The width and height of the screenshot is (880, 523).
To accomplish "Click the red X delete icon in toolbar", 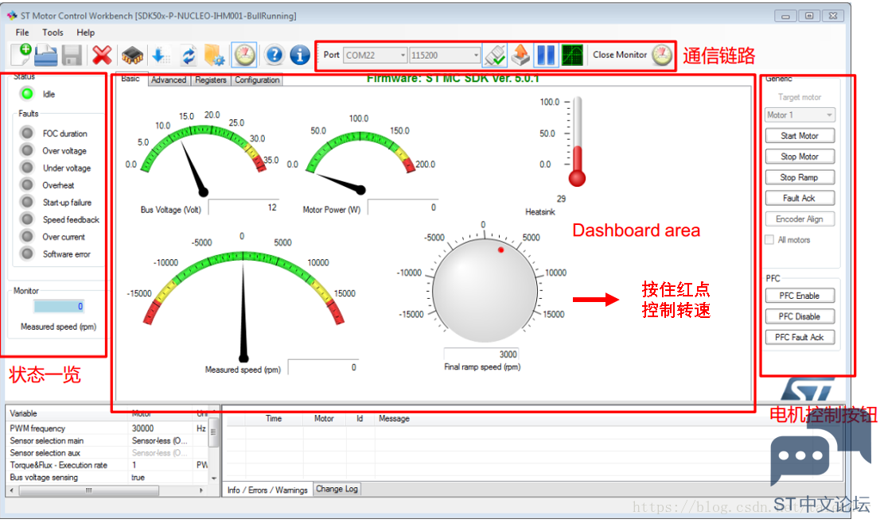I will point(102,55).
